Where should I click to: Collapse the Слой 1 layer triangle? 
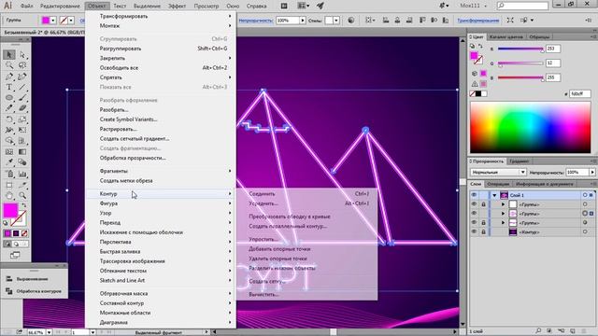click(x=494, y=195)
